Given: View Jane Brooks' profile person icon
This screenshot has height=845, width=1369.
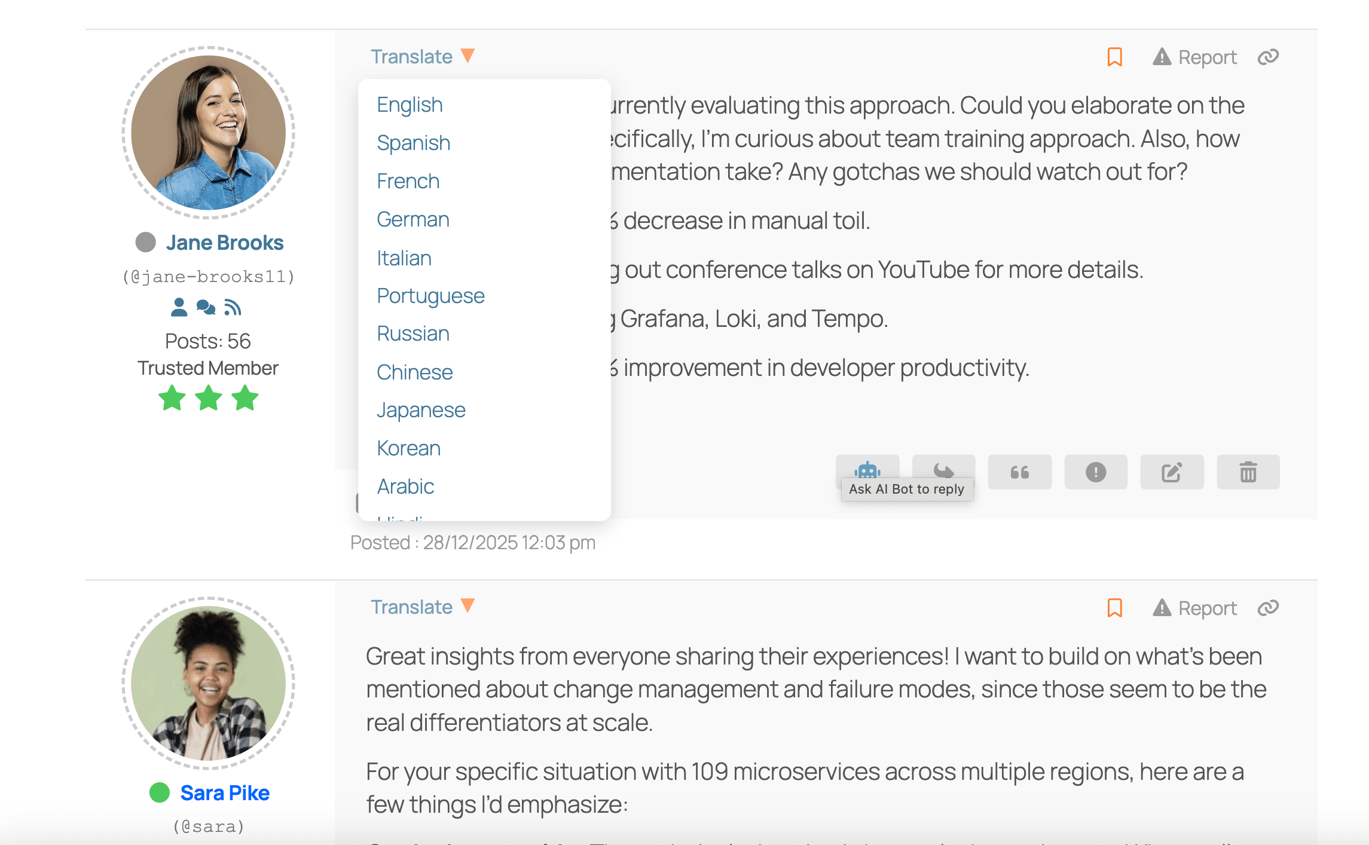Looking at the screenshot, I should coord(179,307).
